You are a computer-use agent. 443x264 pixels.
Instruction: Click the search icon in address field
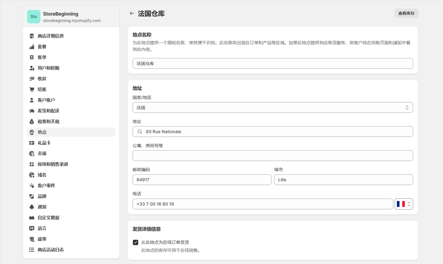click(140, 131)
